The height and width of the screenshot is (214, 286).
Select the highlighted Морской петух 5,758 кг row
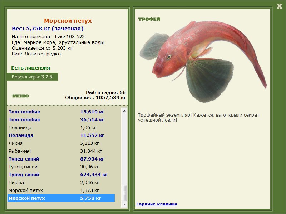point(61,198)
